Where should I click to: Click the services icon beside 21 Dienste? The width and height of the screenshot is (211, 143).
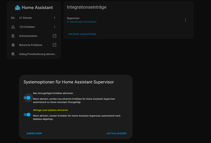coord(13,18)
